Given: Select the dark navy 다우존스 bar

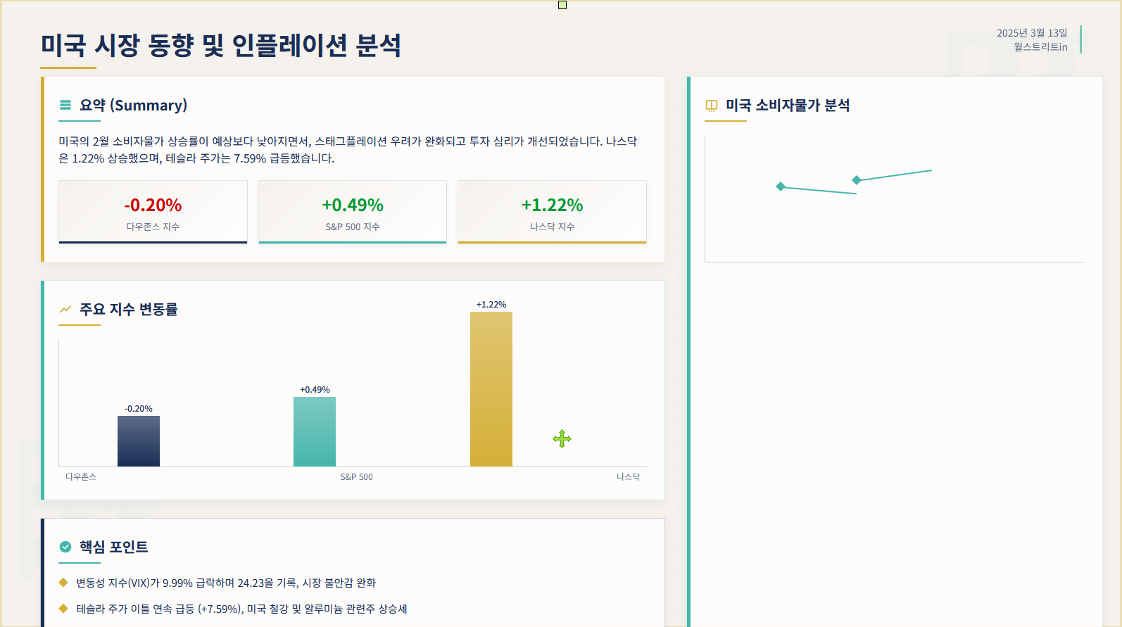Looking at the screenshot, I should click(x=139, y=441).
